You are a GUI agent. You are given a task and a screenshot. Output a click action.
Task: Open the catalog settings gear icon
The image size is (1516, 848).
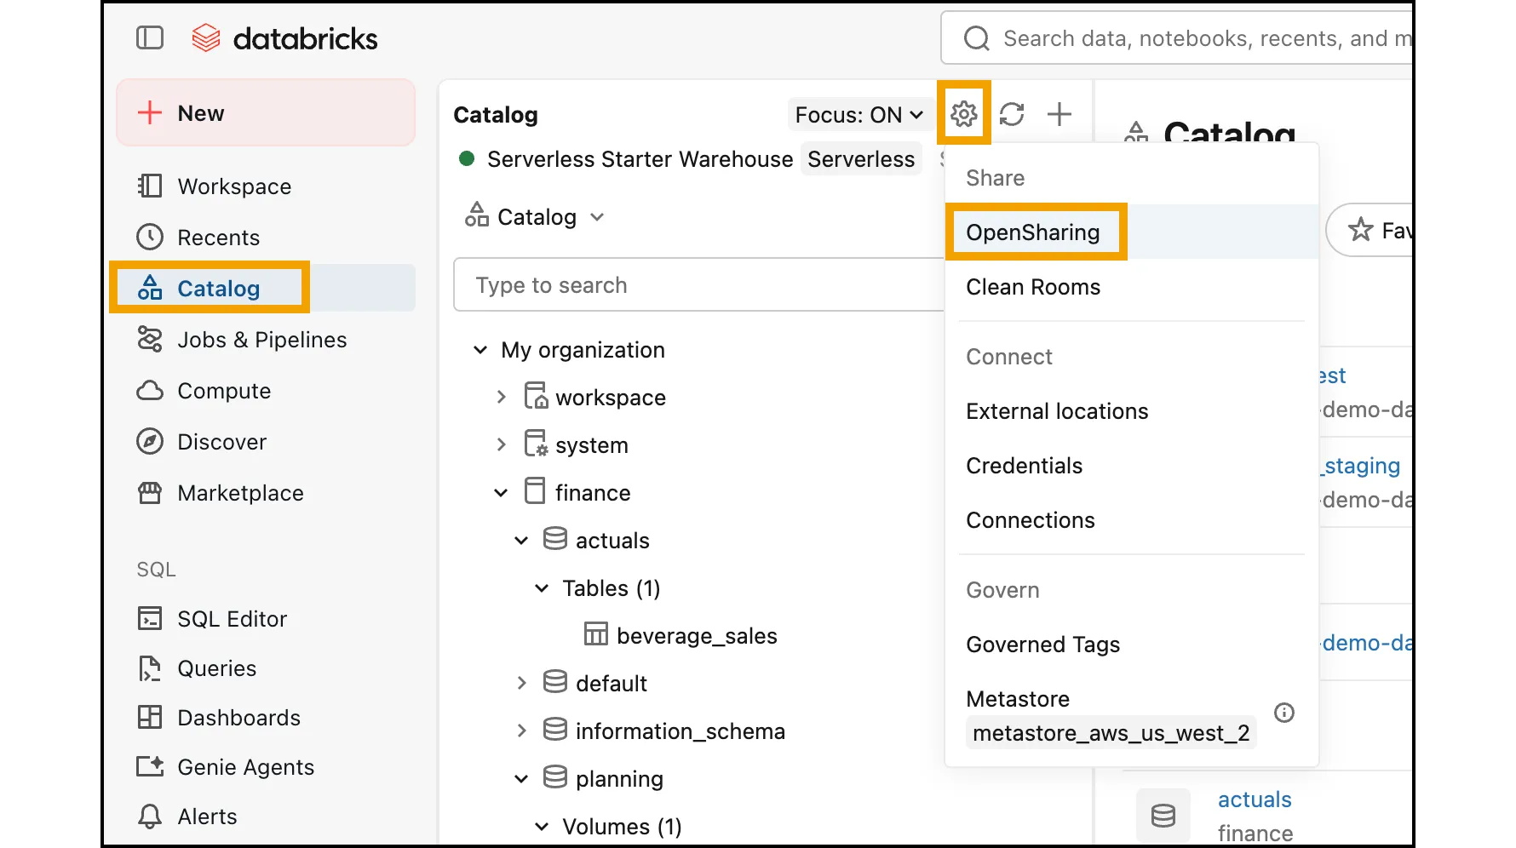click(x=963, y=113)
